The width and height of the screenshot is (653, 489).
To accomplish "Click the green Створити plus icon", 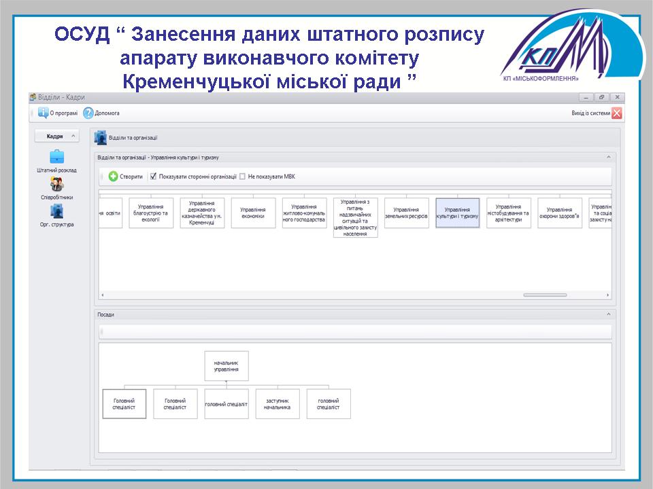I will [x=114, y=177].
